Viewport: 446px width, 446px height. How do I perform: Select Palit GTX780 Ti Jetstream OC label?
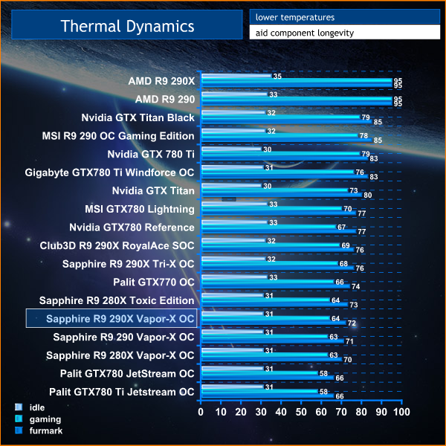(x=122, y=392)
